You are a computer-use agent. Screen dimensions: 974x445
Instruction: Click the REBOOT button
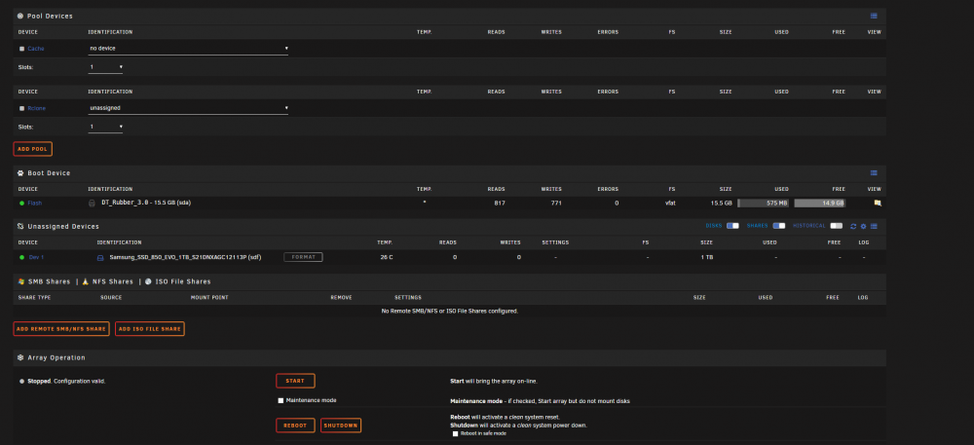295,426
